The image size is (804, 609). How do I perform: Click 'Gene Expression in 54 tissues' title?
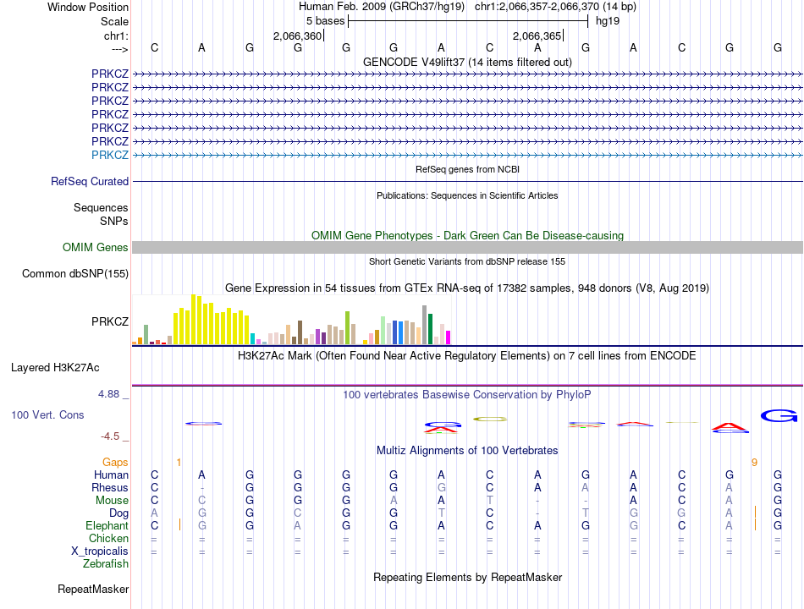coord(467,288)
